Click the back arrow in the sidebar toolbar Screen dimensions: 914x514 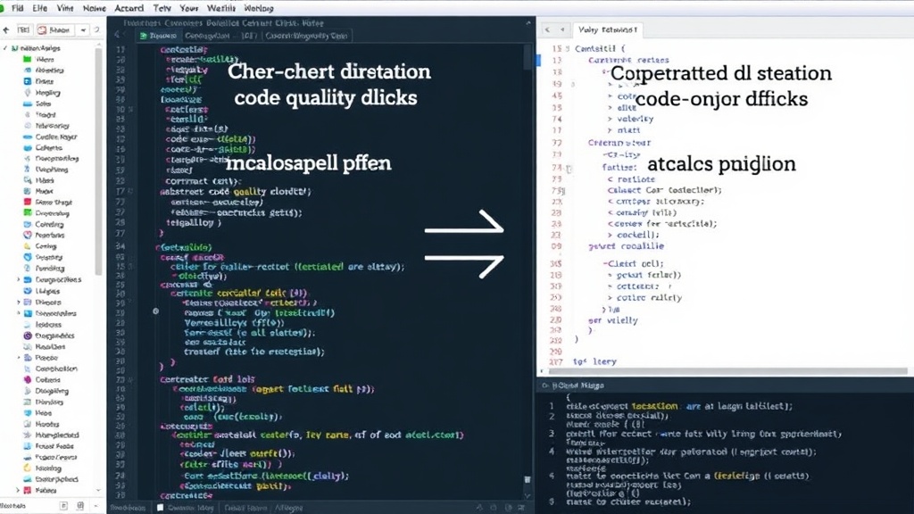6,29
